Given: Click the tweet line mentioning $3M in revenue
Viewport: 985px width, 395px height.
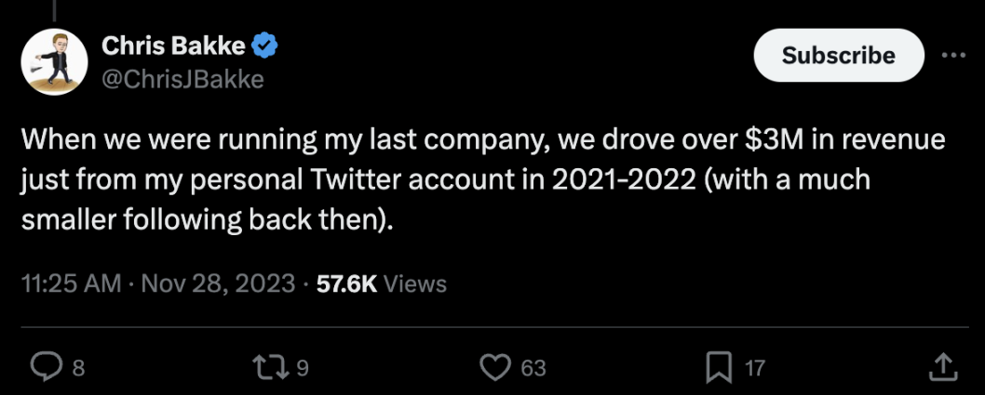Looking at the screenshot, I should pos(483,139).
